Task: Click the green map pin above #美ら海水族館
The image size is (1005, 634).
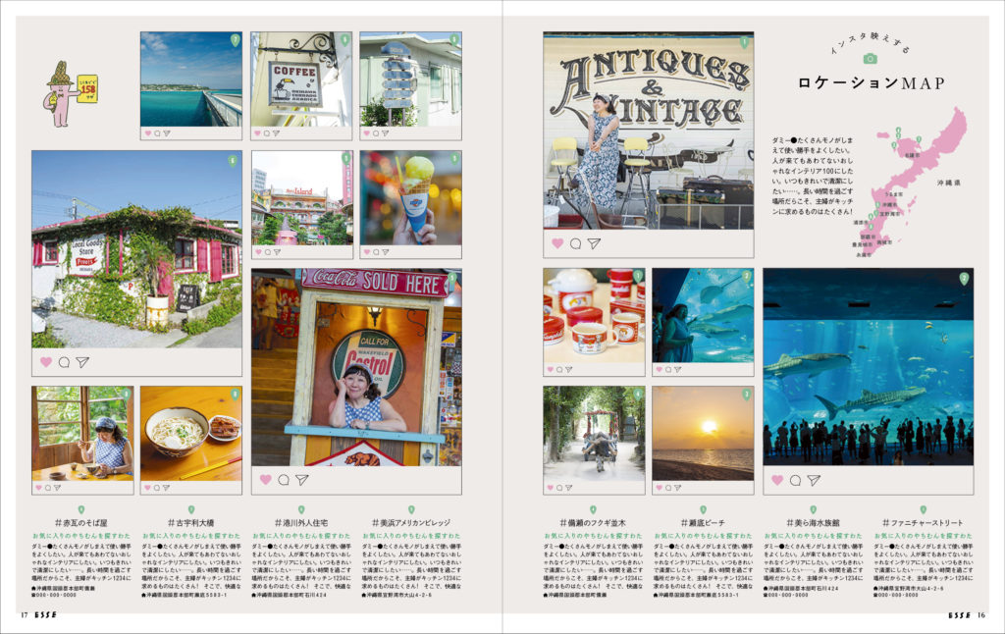Action: pyautogui.click(x=812, y=509)
